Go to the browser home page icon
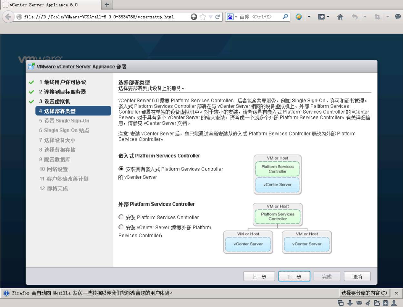 [340, 17]
